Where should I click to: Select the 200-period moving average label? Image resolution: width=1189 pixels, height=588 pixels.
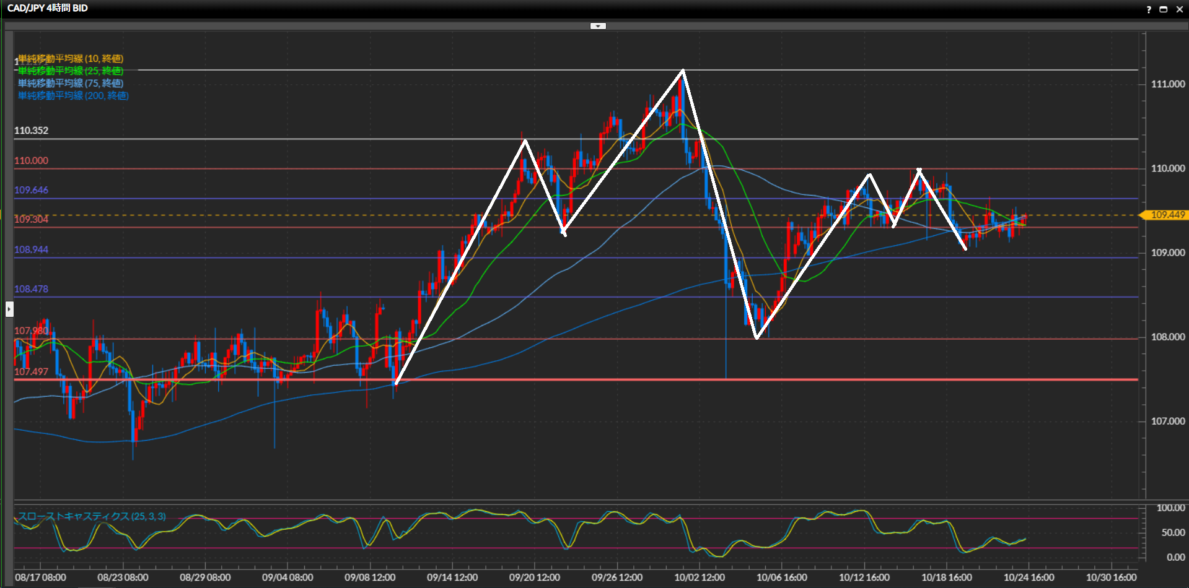(73, 95)
